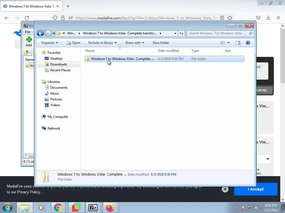Select Network in navigation pane

54,128
